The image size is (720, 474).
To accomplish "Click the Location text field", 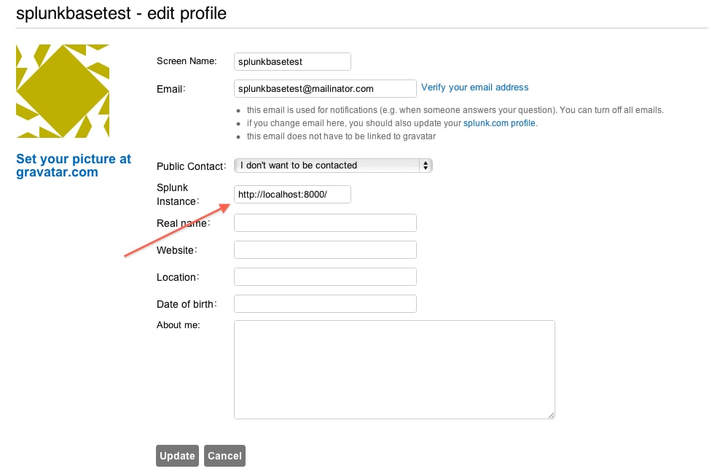I will pos(325,277).
